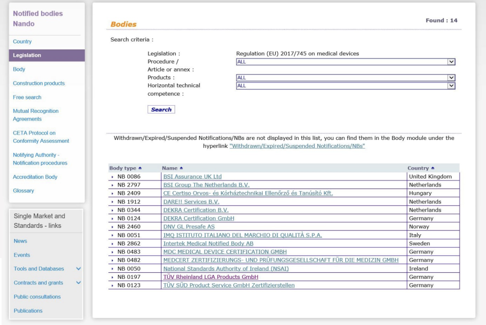486x325 pixels.
Task: Click NB 1912 body number
Action: coord(129,201)
